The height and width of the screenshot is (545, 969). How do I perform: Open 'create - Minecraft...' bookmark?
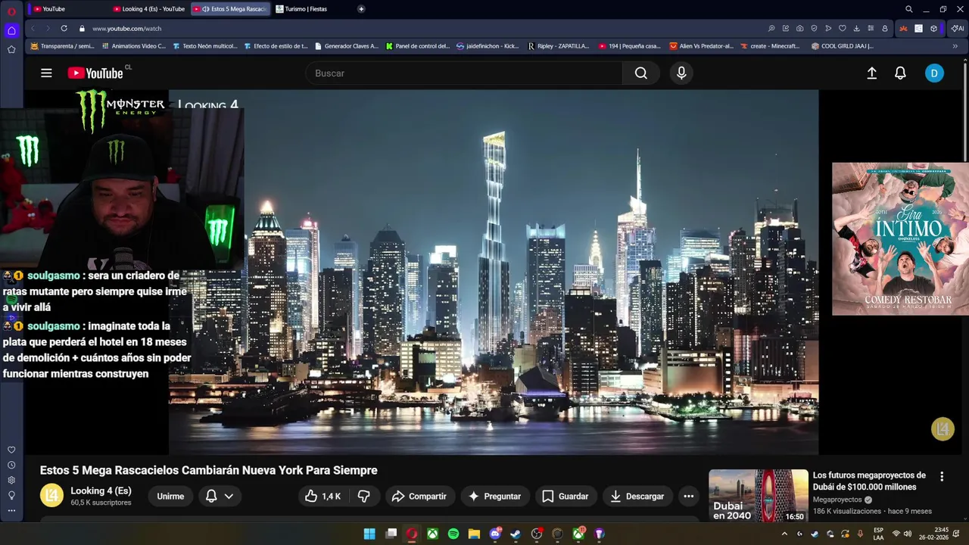tap(770, 46)
